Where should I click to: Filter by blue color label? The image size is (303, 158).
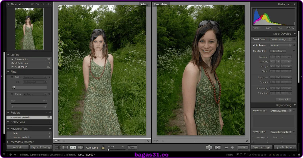[x=281, y=155]
